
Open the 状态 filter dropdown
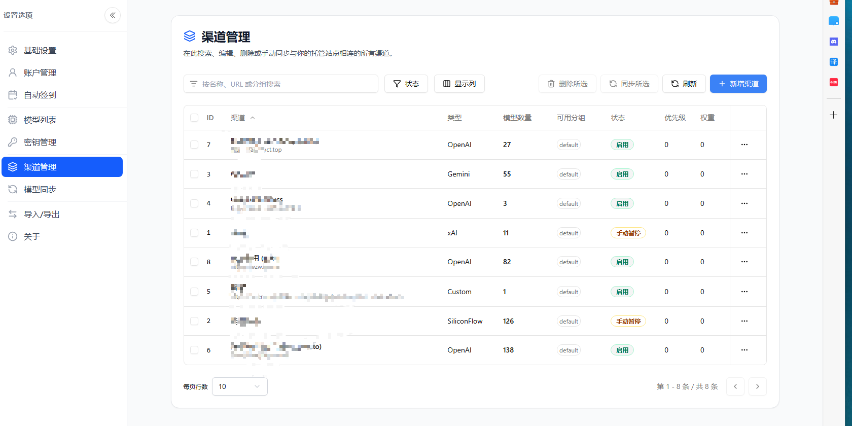(x=406, y=84)
